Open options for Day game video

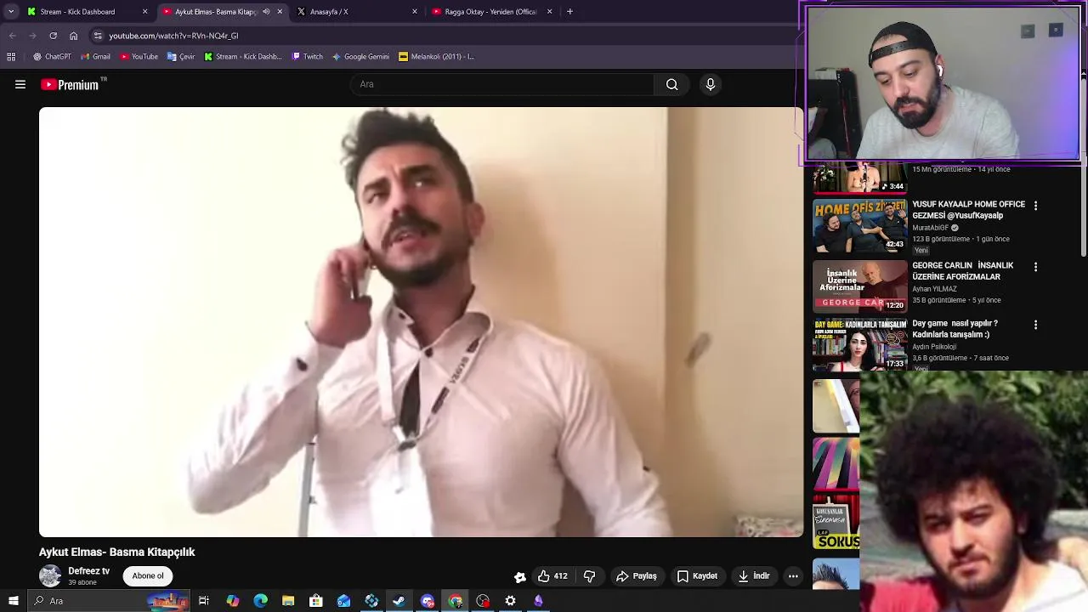click(x=1035, y=325)
